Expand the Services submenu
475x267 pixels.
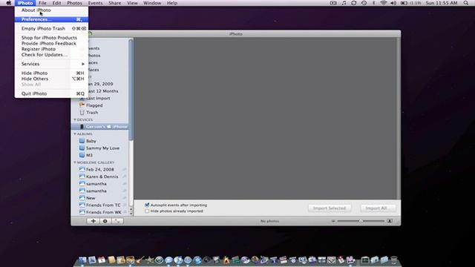coord(51,64)
